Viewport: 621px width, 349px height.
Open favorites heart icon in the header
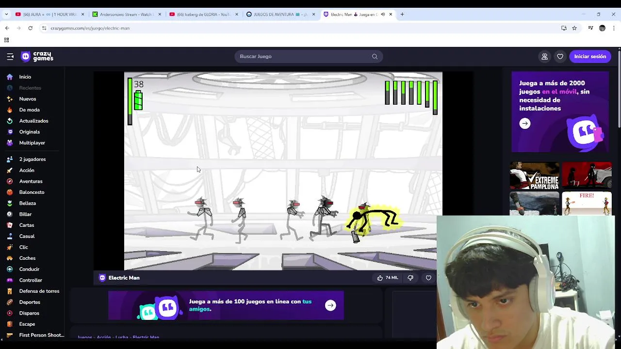[x=560, y=57]
